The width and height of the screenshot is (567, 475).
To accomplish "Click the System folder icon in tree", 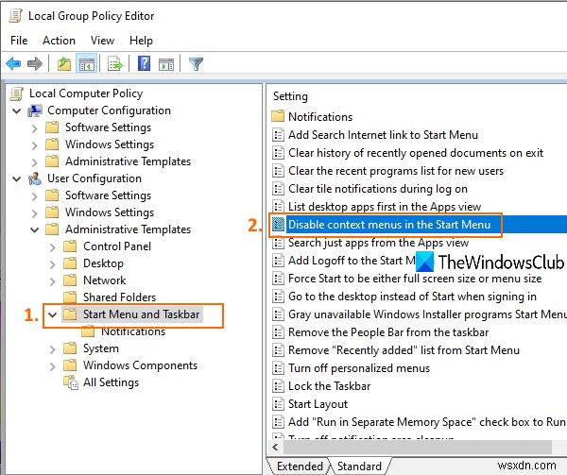I will (70, 348).
